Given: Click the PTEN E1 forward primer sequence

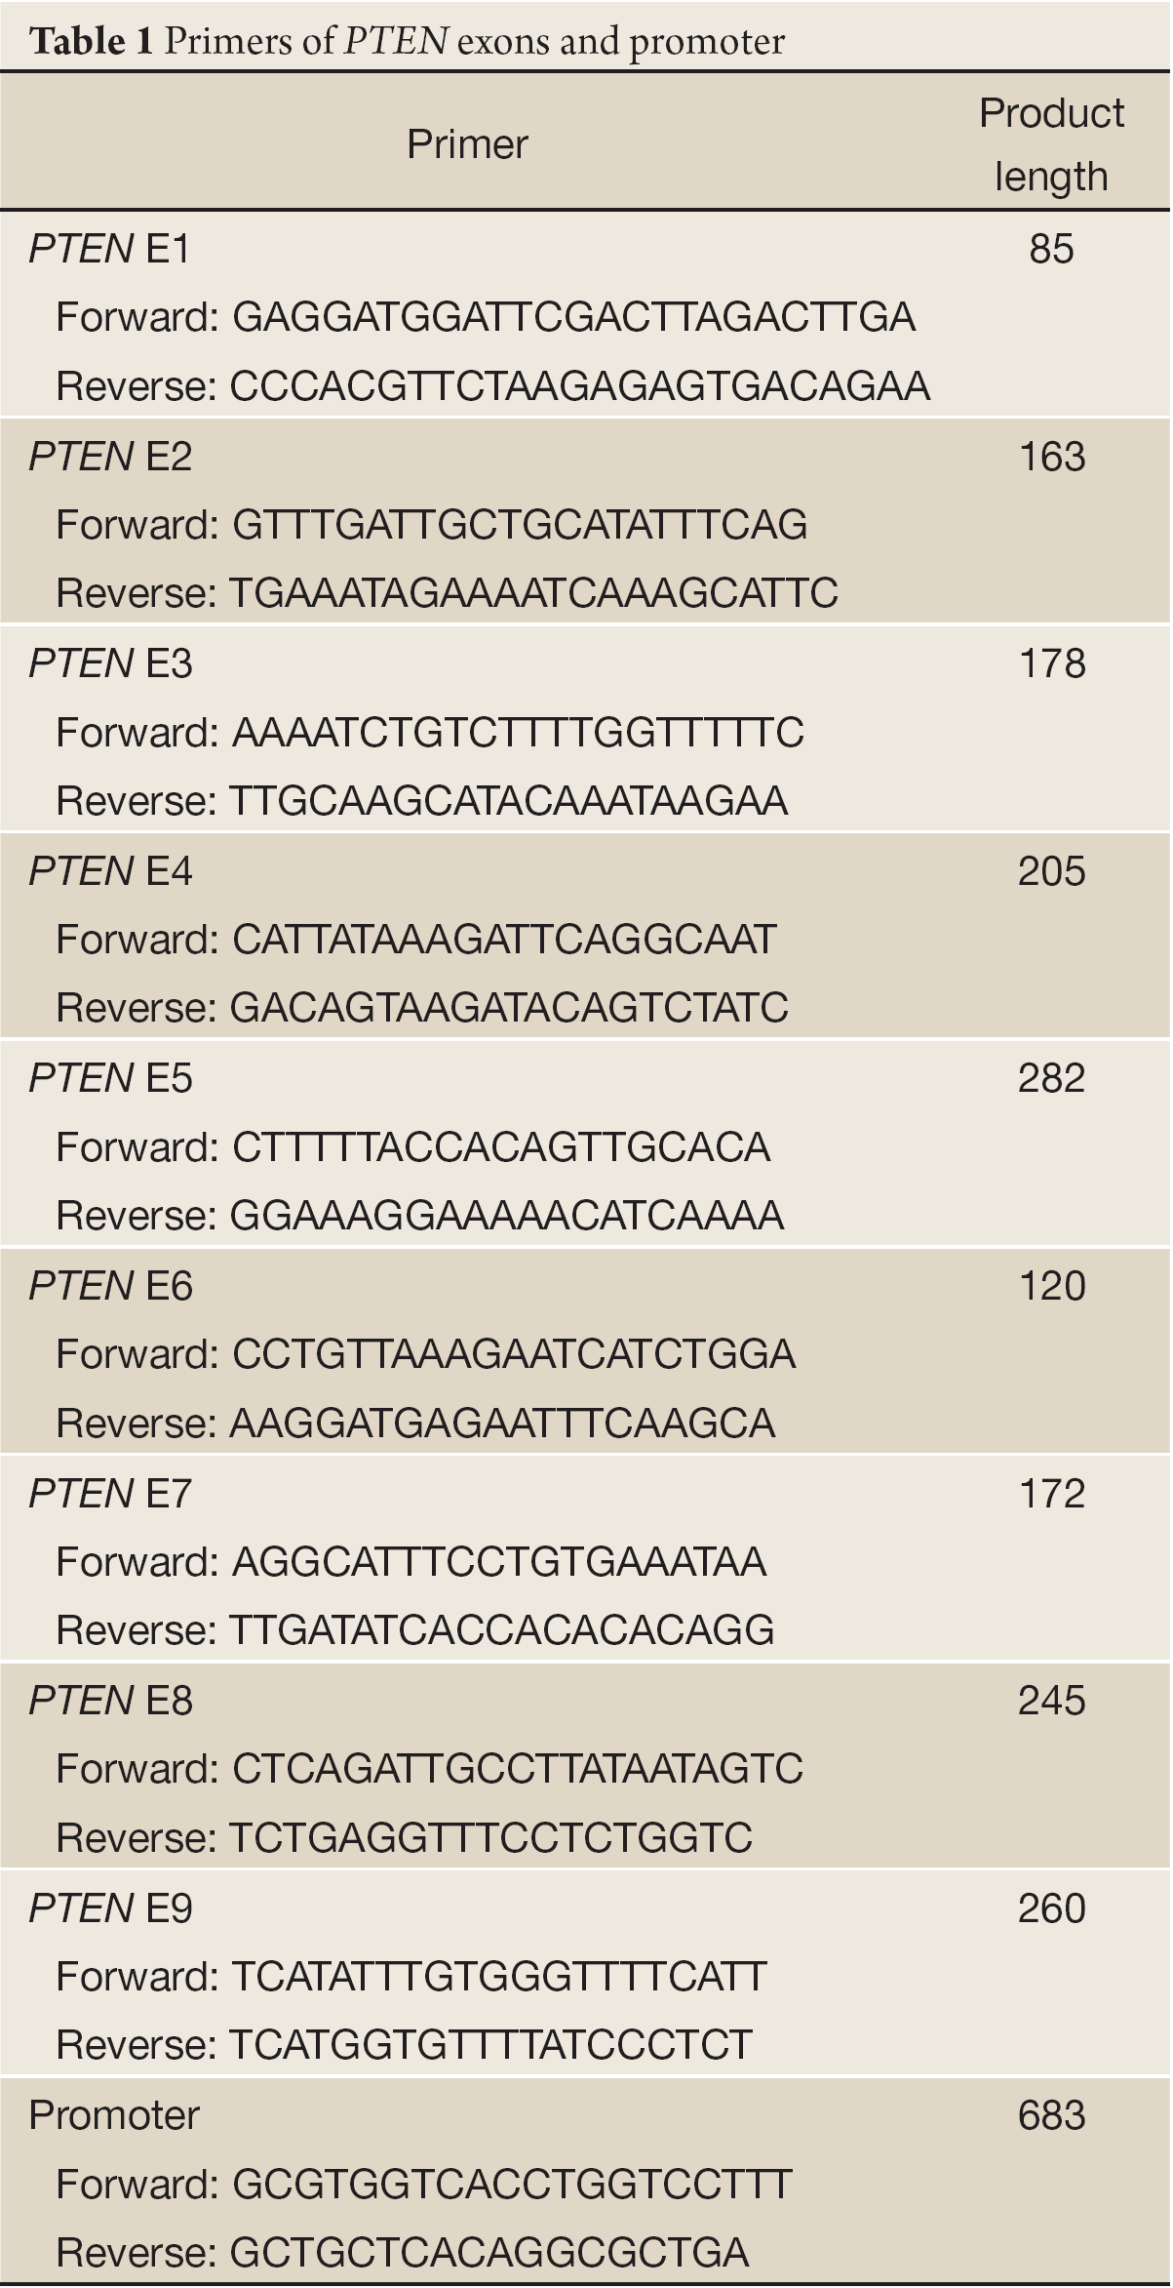Looking at the screenshot, I should click(574, 317).
